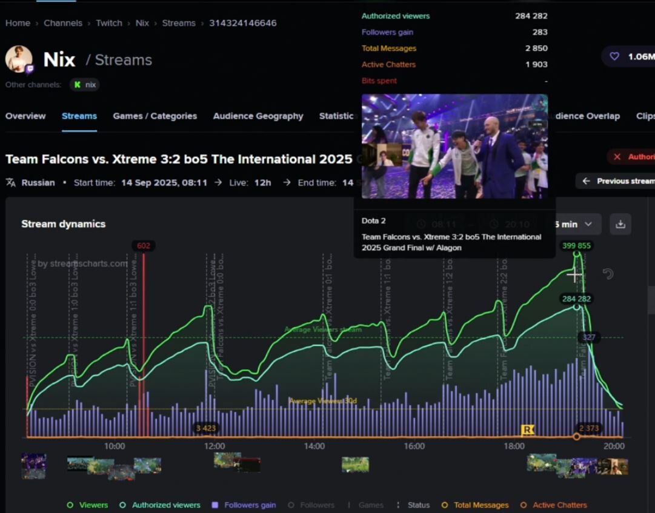Open the Kick nix channel badge
This screenshot has width=655, height=513.
pos(84,85)
